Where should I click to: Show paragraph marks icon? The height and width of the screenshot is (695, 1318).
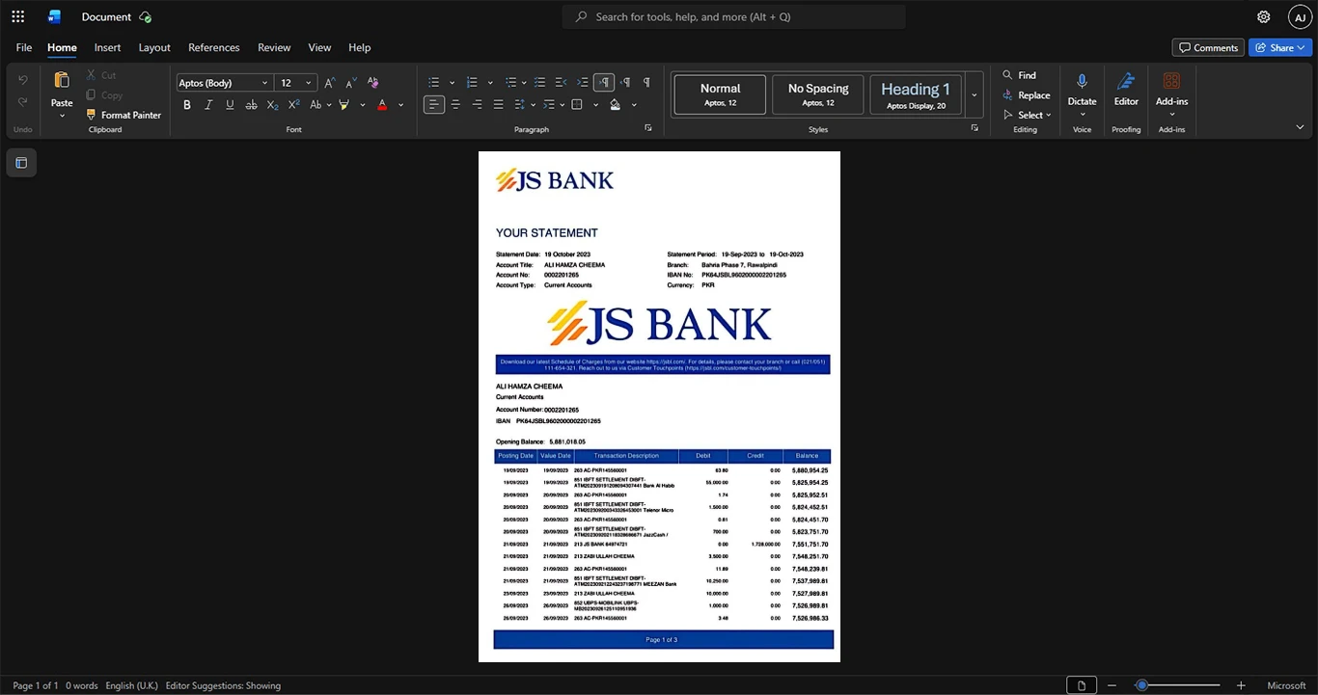click(x=646, y=83)
